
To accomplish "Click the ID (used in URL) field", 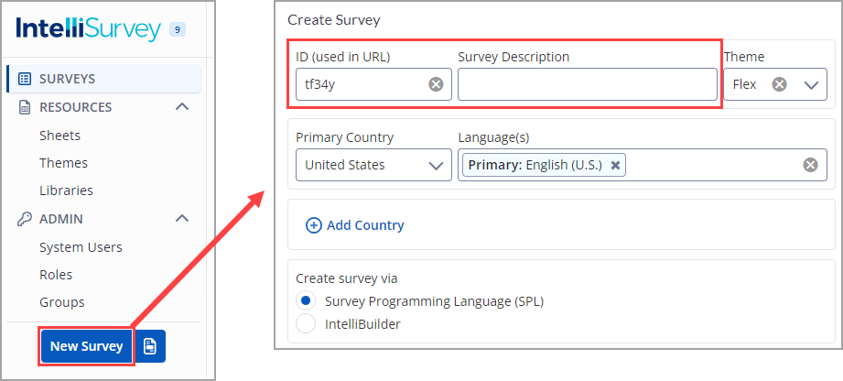I will pyautogui.click(x=373, y=84).
